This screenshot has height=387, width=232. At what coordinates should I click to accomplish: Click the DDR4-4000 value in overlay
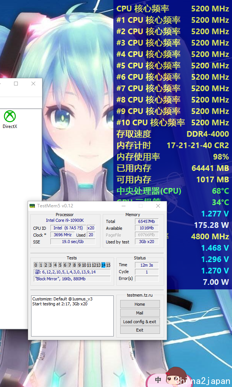[x=208, y=134]
